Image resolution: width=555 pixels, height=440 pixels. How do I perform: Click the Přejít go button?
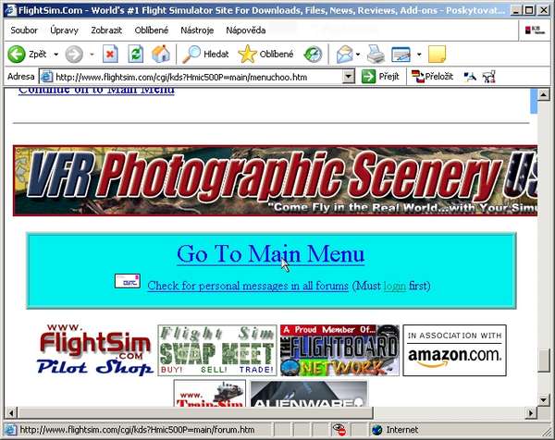[380, 77]
